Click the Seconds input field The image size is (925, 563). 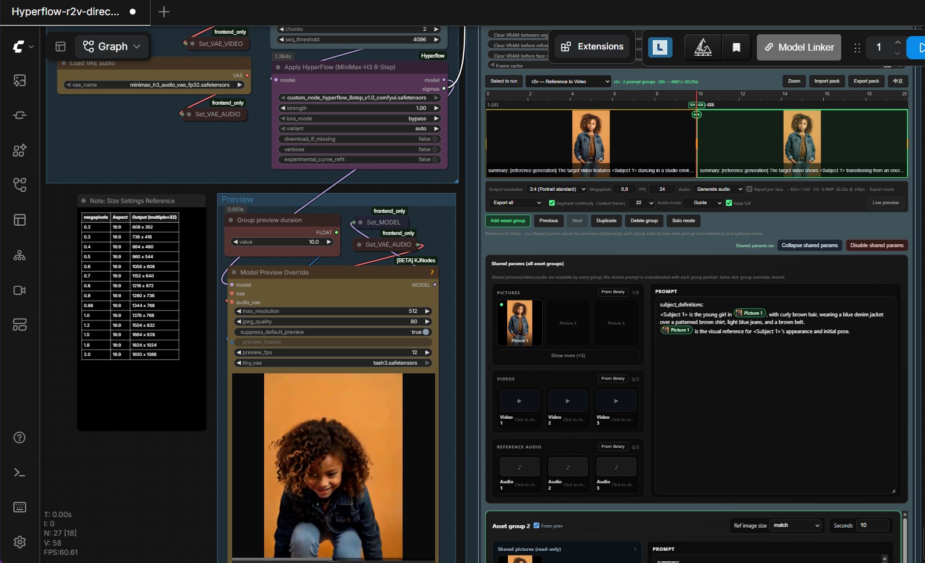point(873,525)
